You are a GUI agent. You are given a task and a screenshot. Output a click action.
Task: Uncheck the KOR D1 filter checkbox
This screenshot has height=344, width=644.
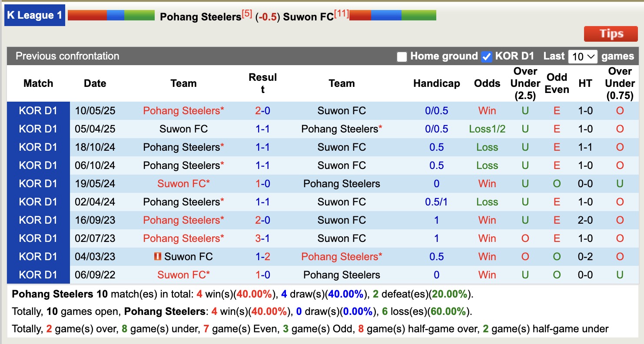pyautogui.click(x=487, y=57)
